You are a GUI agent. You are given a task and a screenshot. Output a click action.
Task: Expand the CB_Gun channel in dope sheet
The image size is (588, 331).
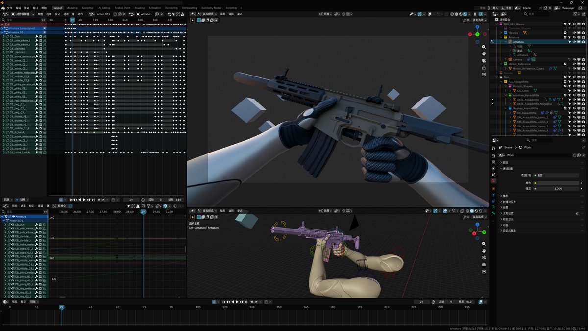click(3, 36)
